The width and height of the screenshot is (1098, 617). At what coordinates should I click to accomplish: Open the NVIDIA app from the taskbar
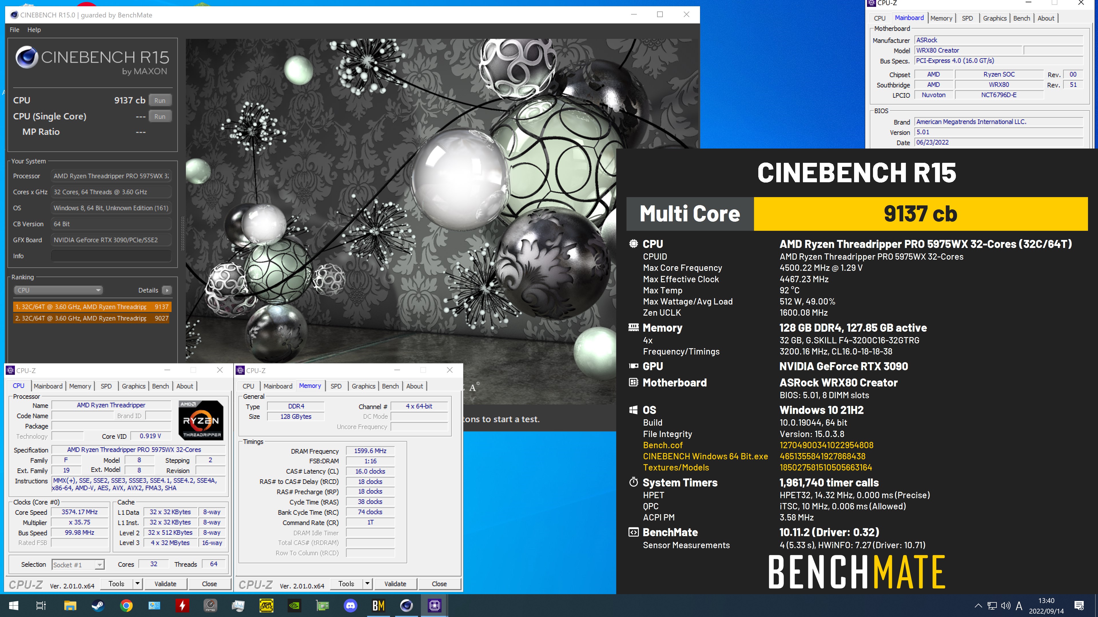[295, 606]
